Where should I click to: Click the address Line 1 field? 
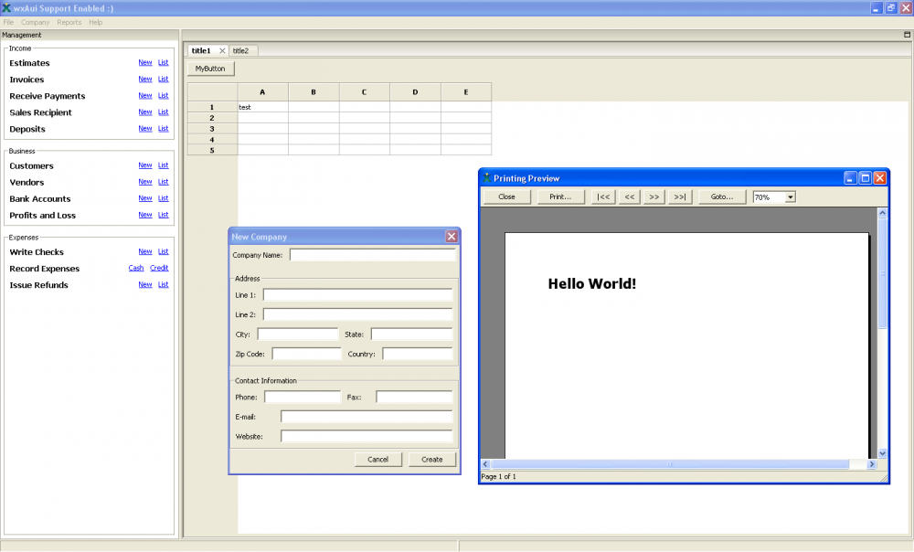point(357,295)
